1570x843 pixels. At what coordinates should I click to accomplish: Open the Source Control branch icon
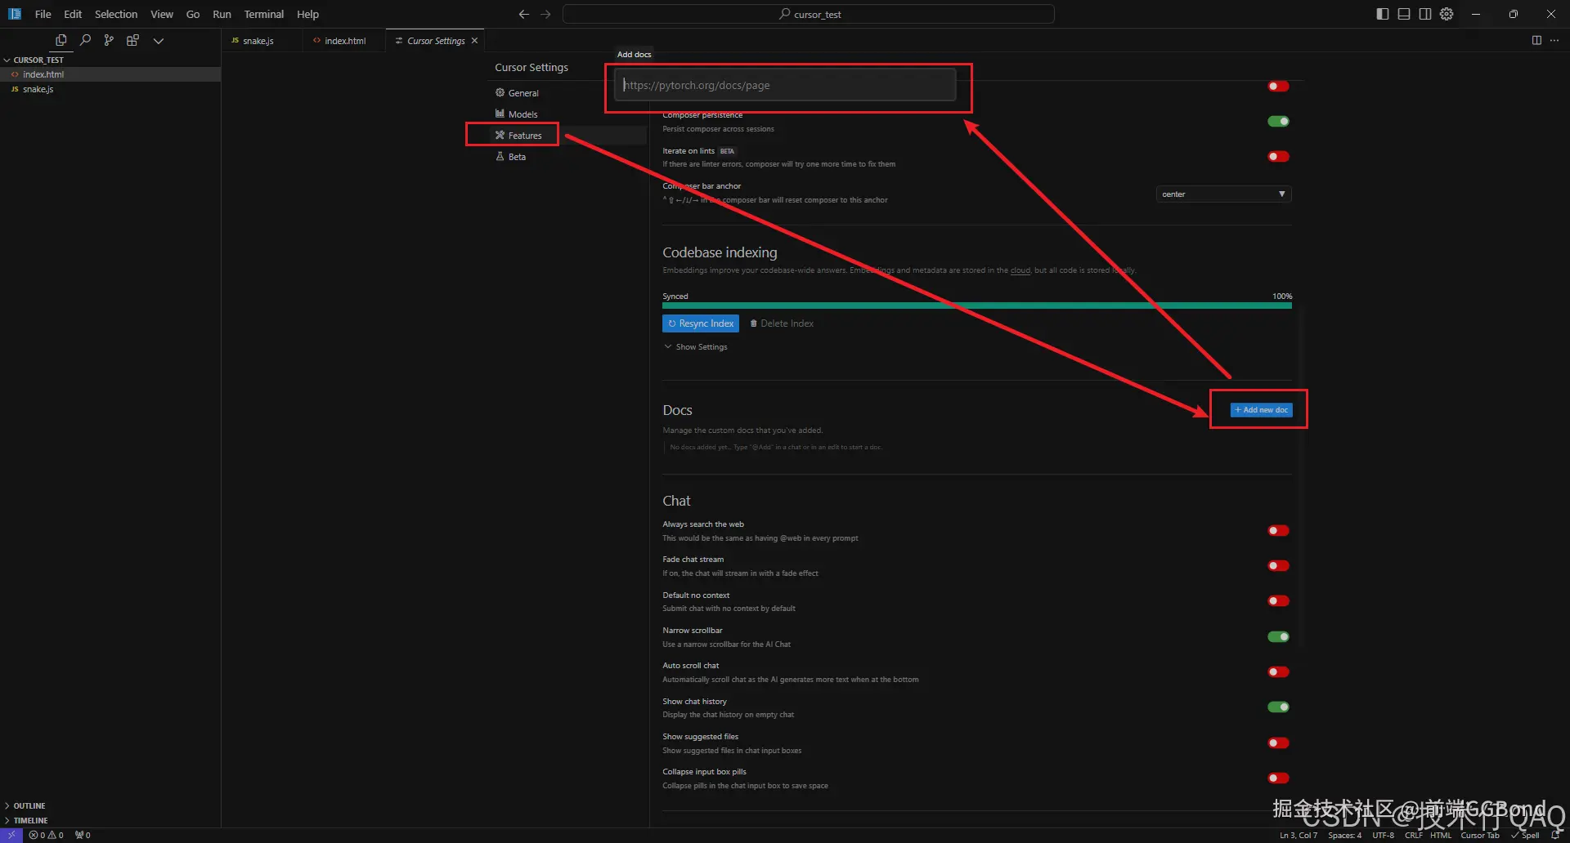coord(109,40)
